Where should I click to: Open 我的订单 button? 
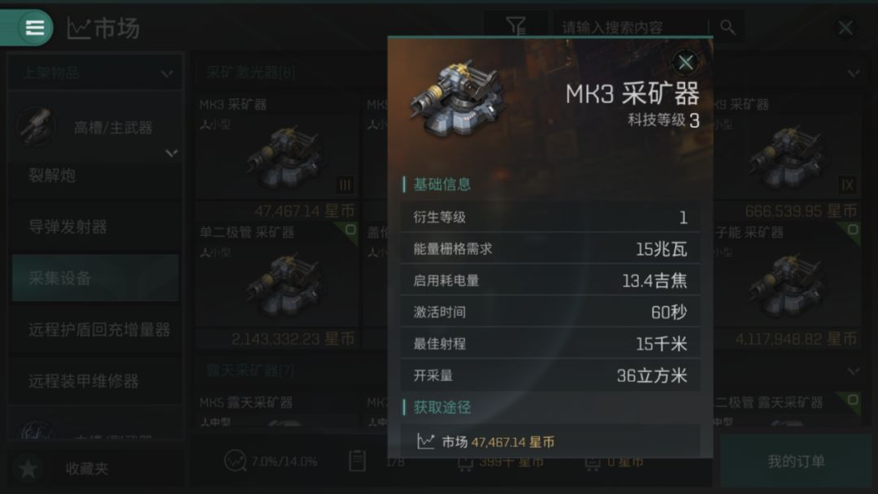click(796, 461)
